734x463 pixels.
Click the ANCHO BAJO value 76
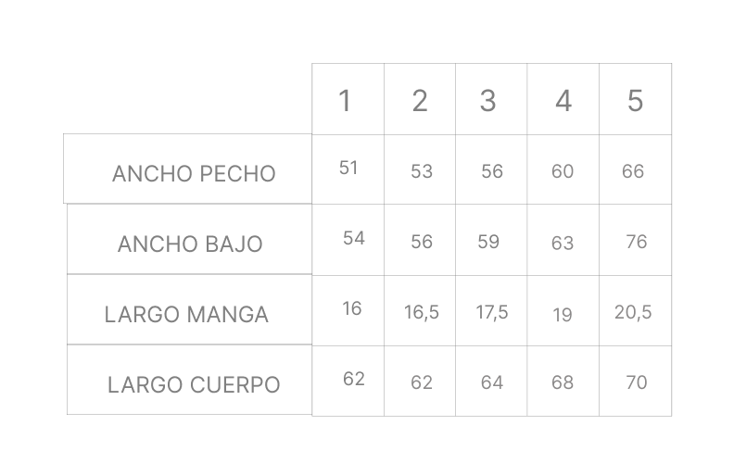pyautogui.click(x=636, y=242)
